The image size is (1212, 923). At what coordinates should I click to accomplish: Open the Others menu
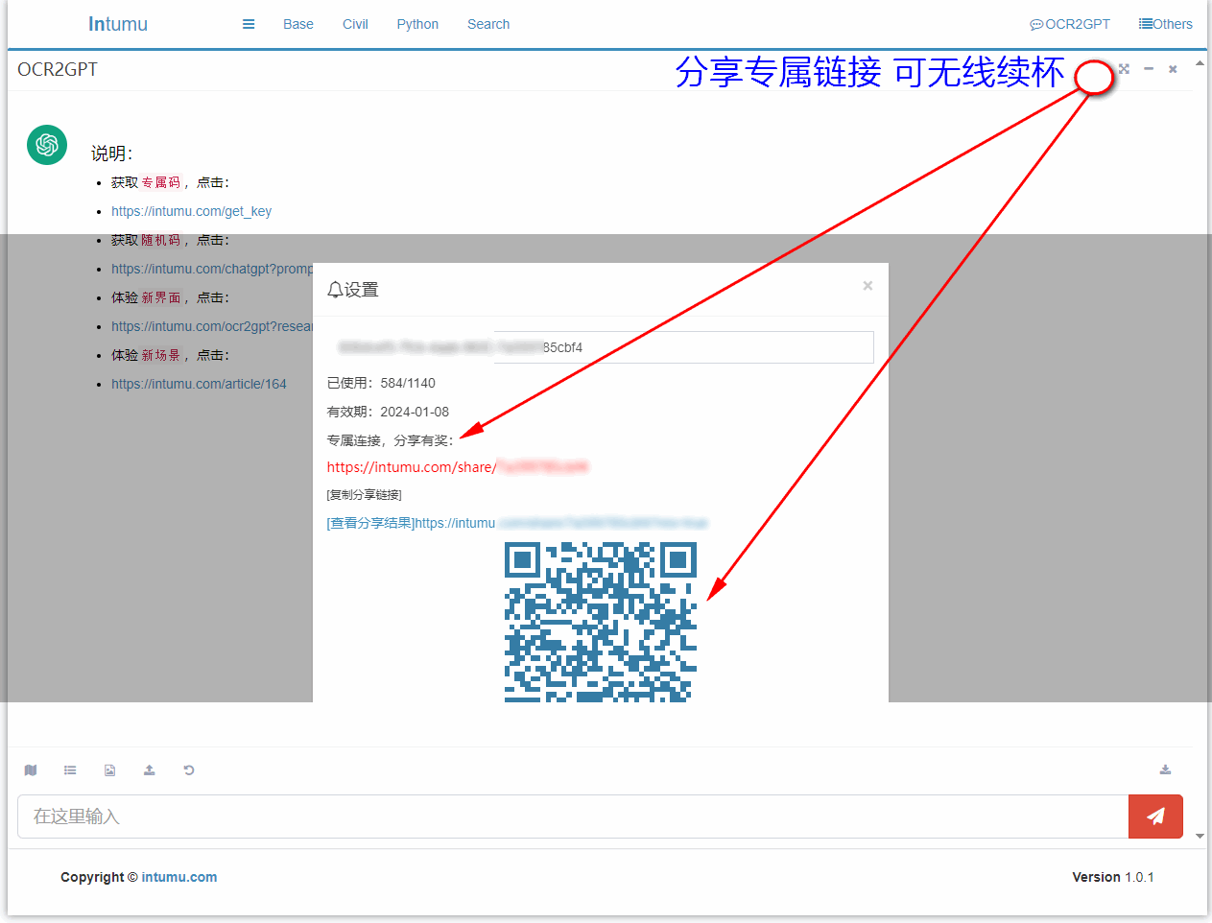1166,24
